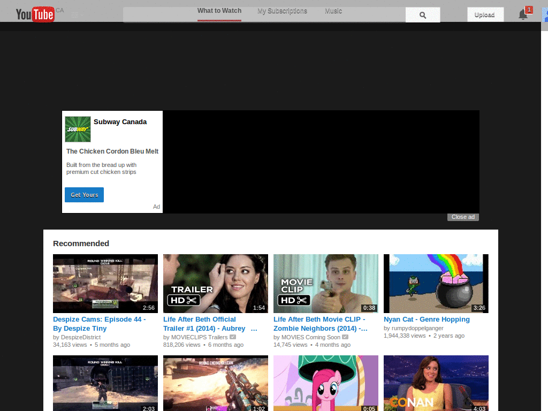Open the notifications bell
Viewport: 548px width, 411px height.
pos(523,14)
